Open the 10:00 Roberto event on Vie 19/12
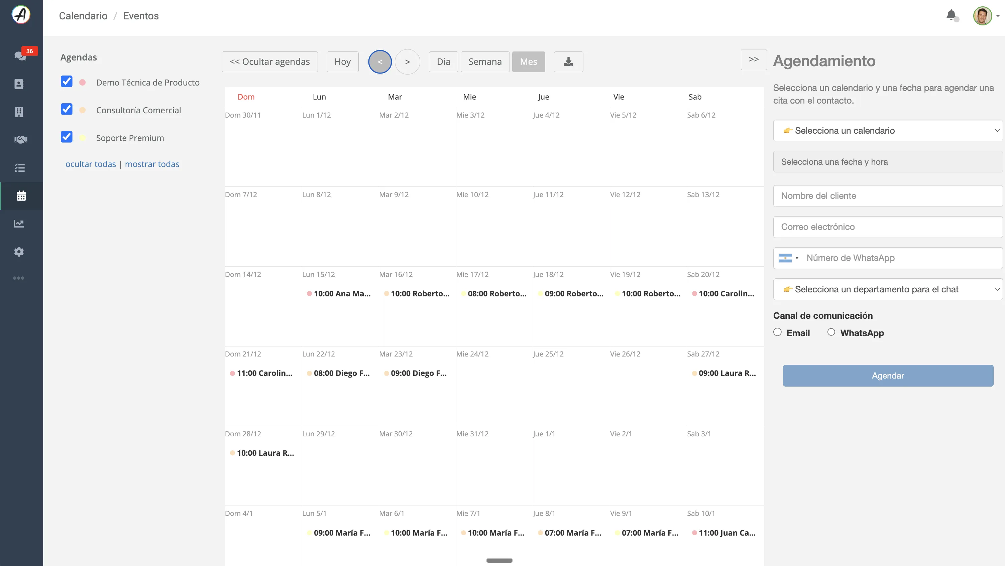1005x566 pixels. [647, 293]
